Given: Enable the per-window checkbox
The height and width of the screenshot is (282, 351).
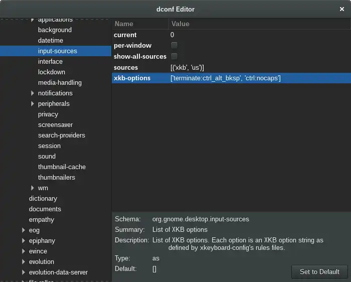Looking at the screenshot, I should pyautogui.click(x=174, y=46).
